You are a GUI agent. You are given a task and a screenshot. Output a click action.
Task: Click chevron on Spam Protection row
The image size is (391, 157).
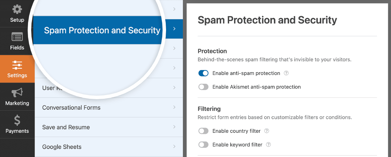pos(174,29)
